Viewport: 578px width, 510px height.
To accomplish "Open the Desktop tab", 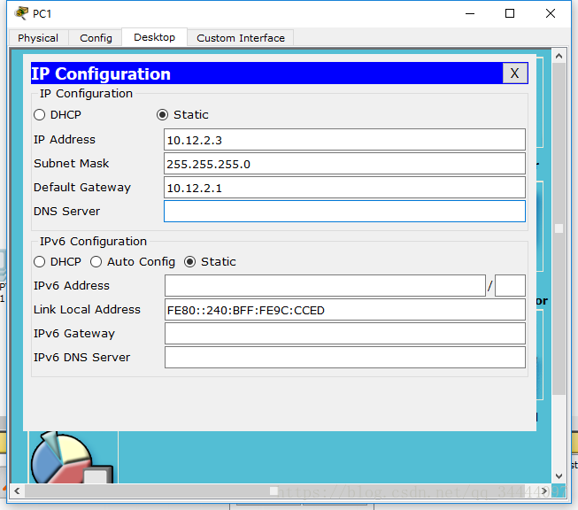I will (x=154, y=37).
